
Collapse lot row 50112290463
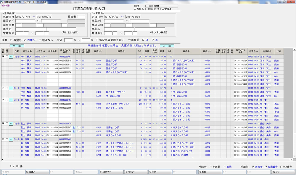(x=11, y=139)
